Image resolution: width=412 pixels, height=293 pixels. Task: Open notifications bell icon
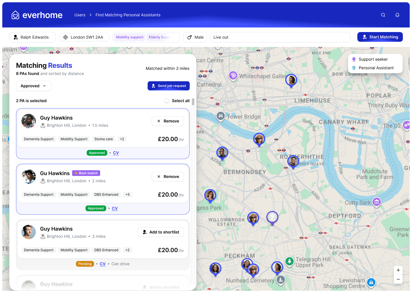397,15
